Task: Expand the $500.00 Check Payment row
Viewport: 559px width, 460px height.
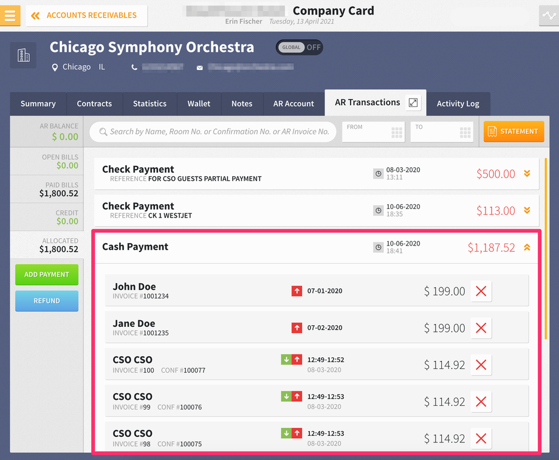Action: tap(527, 174)
